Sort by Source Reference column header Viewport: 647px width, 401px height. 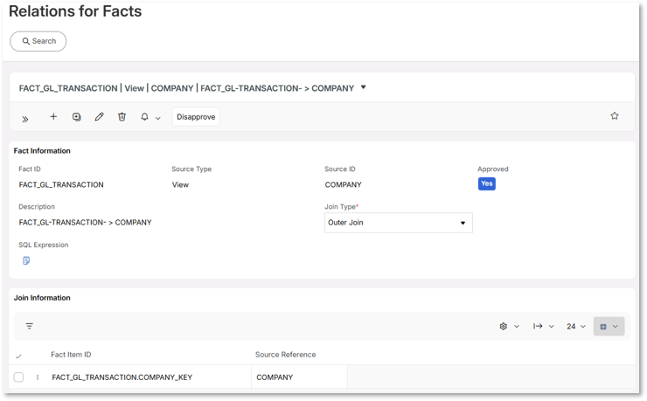pyautogui.click(x=285, y=355)
